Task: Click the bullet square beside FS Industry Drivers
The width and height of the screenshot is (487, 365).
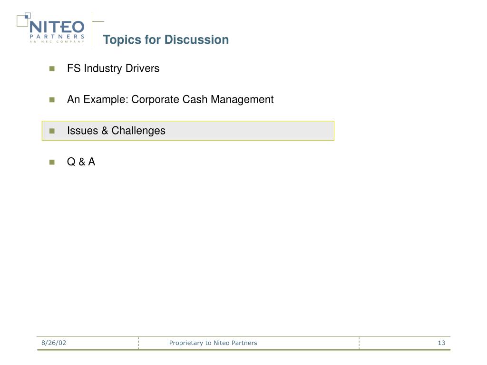Action: (52, 68)
